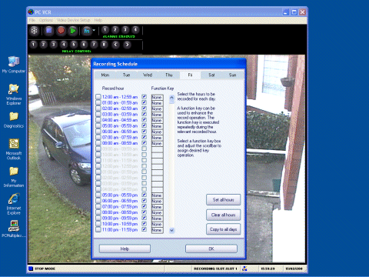Click the blue square Stop button

click(x=48, y=31)
